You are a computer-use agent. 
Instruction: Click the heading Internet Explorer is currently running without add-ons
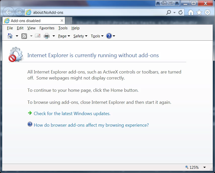tap(93, 55)
